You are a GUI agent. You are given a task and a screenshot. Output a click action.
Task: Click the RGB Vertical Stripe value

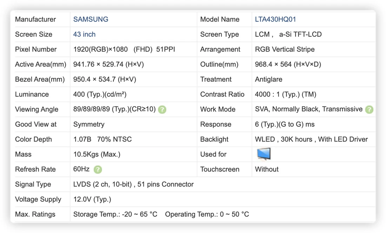285,49
